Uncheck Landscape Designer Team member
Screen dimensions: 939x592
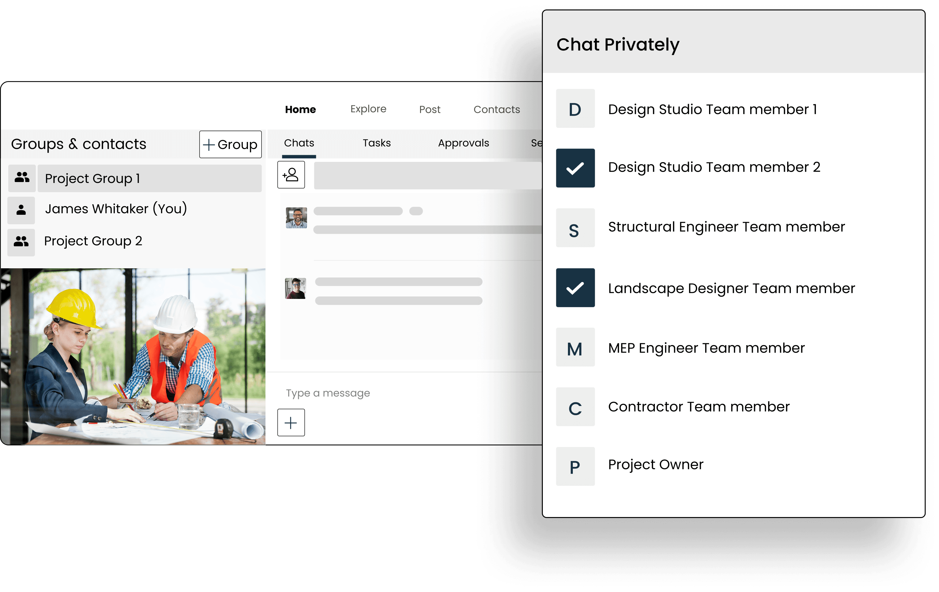575,288
